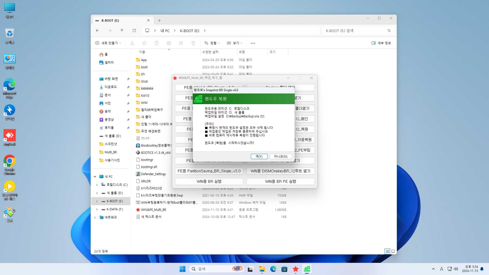The image size is (489, 275).
Task: Expand 네트워크 tree node
Action: (95, 217)
